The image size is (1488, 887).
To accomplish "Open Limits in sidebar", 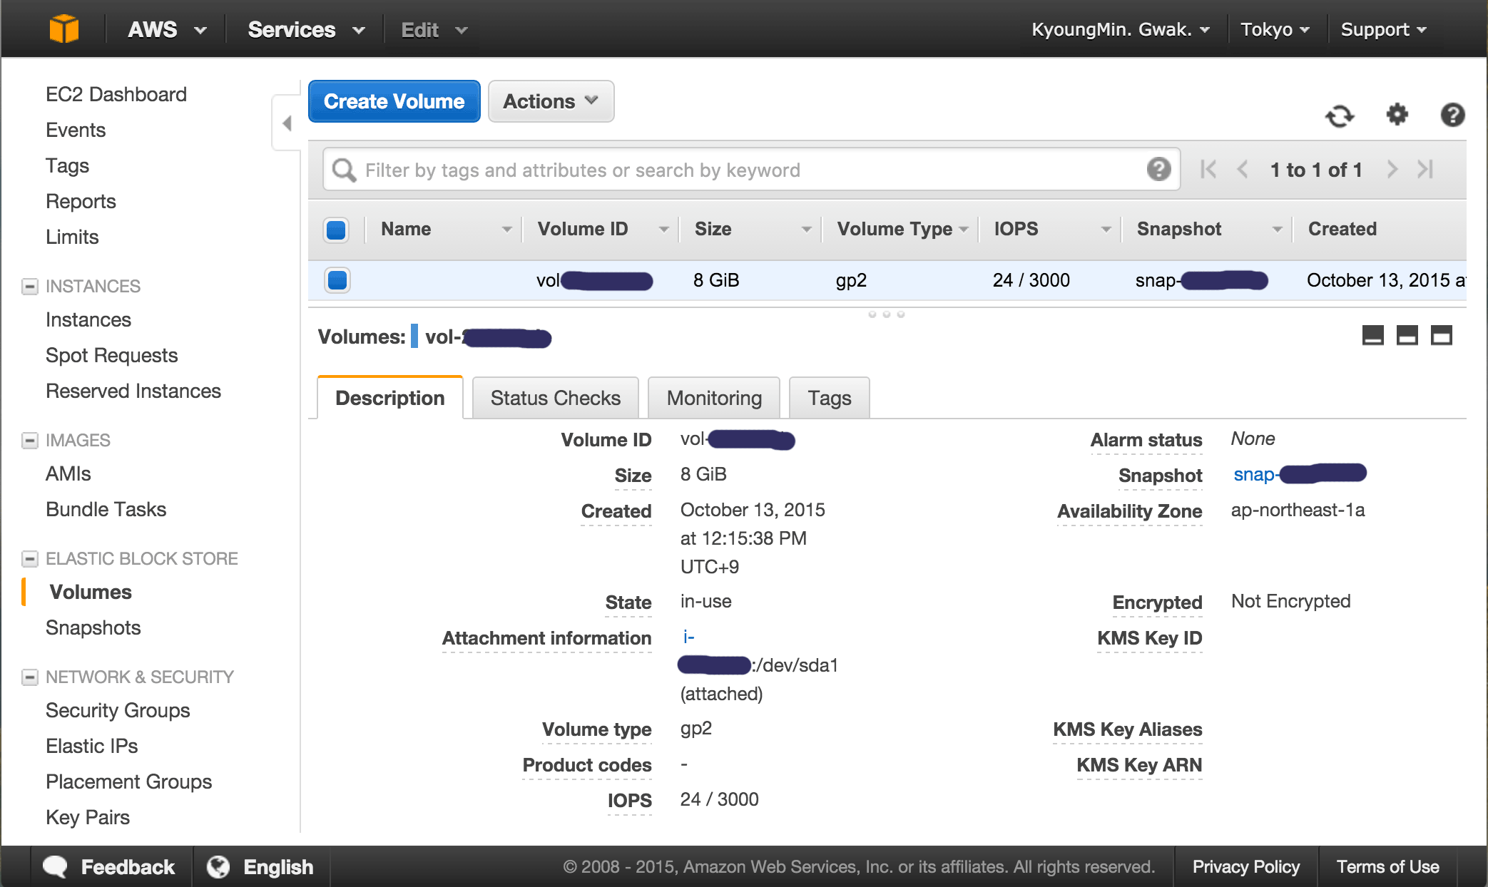I will point(72,237).
